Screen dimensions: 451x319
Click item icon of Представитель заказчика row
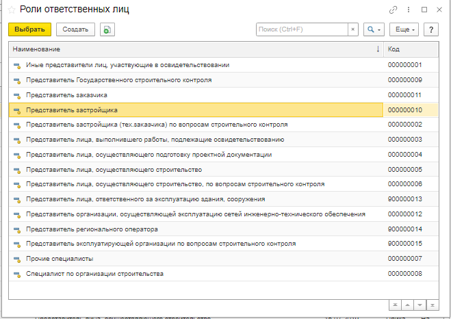pyautogui.click(x=17, y=96)
